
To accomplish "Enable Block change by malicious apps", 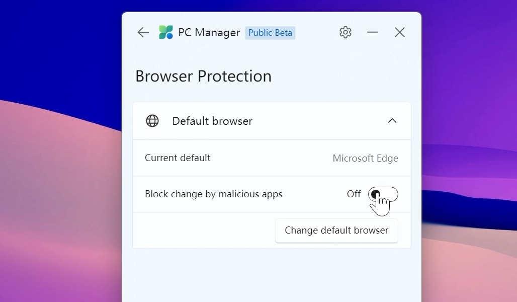I will [383, 194].
